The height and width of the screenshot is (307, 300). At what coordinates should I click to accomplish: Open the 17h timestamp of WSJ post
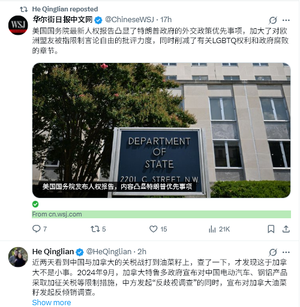click(x=166, y=20)
